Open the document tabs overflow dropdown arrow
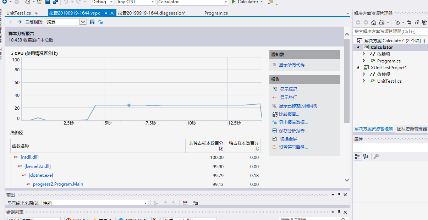Screen dimensions: 428x220 348,13
